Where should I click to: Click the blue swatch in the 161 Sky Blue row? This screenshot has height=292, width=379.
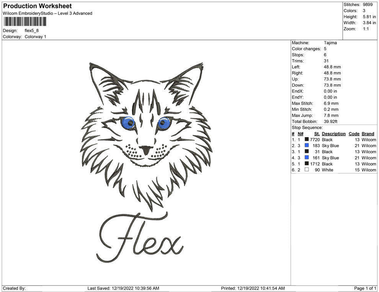pyautogui.click(x=307, y=157)
